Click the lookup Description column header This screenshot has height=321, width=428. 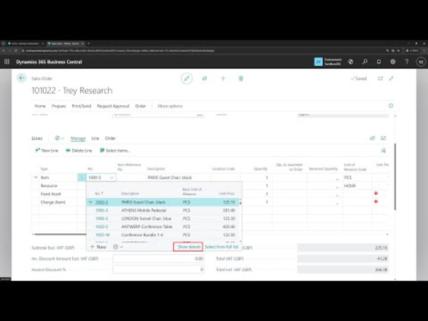click(130, 193)
